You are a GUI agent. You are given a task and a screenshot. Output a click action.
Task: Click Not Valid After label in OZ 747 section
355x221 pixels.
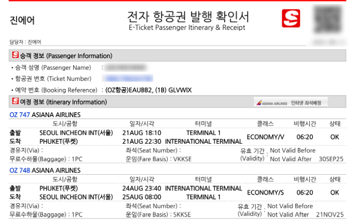click(291, 159)
